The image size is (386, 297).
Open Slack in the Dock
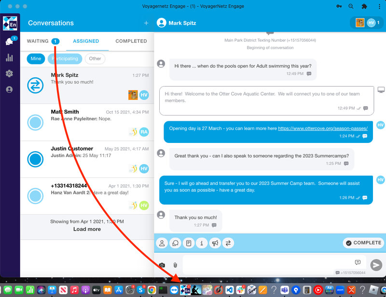tap(240, 290)
